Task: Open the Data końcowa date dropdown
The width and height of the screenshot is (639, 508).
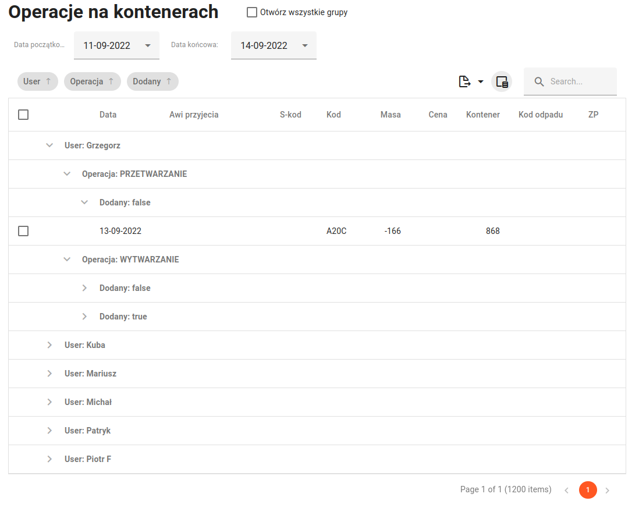Action: pyautogui.click(x=304, y=45)
